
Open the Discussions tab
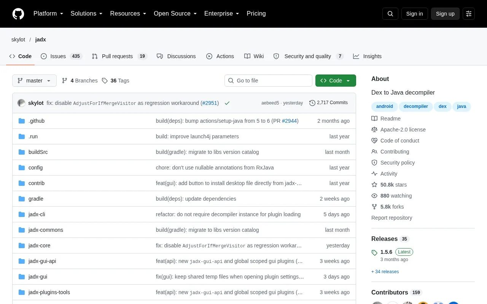pyautogui.click(x=176, y=56)
